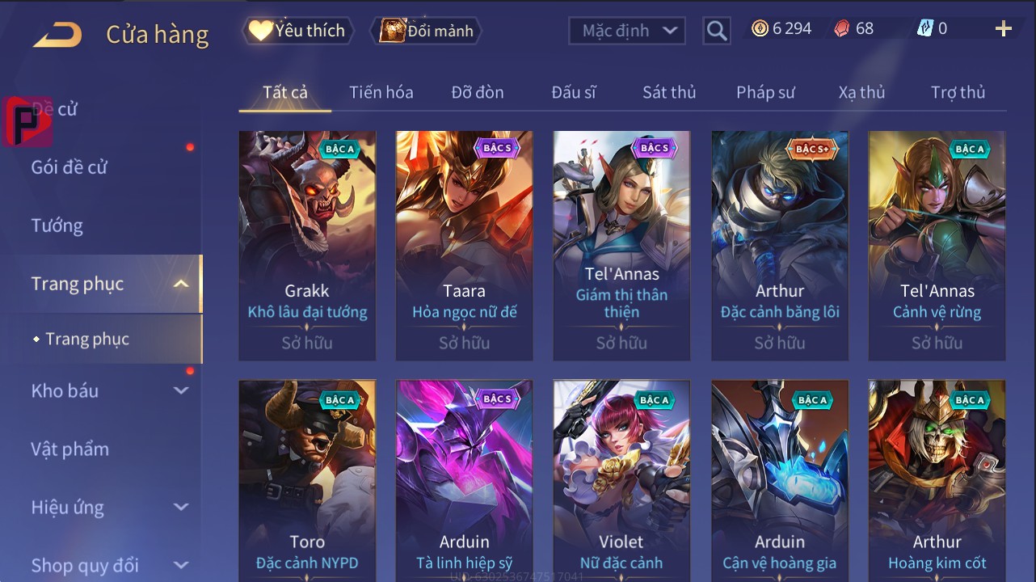Click the blue voucher currency icon
The width and height of the screenshot is (1036, 582).
point(925,28)
